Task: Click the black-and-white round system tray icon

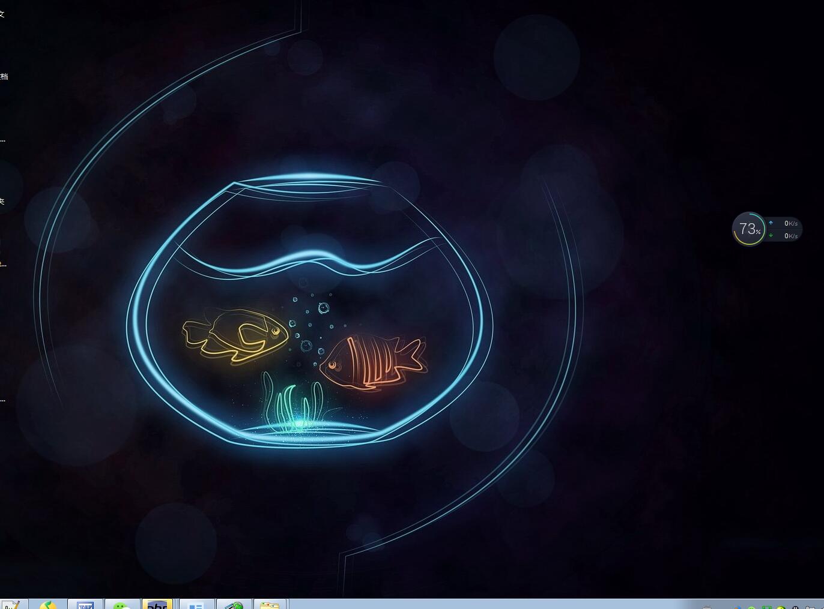Action: tap(795, 607)
